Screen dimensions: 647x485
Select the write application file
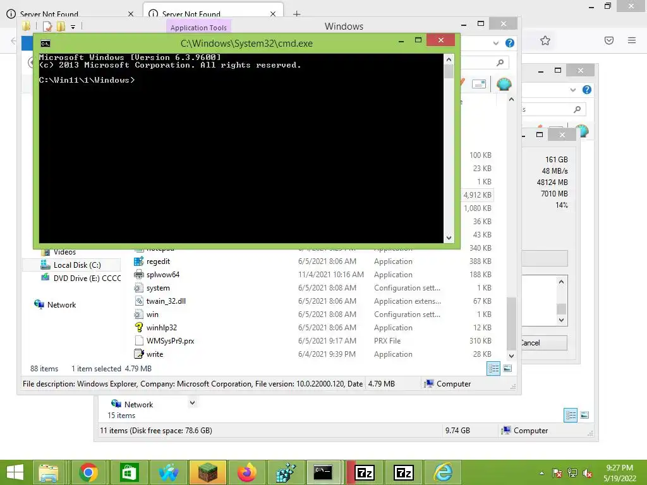[x=155, y=354]
